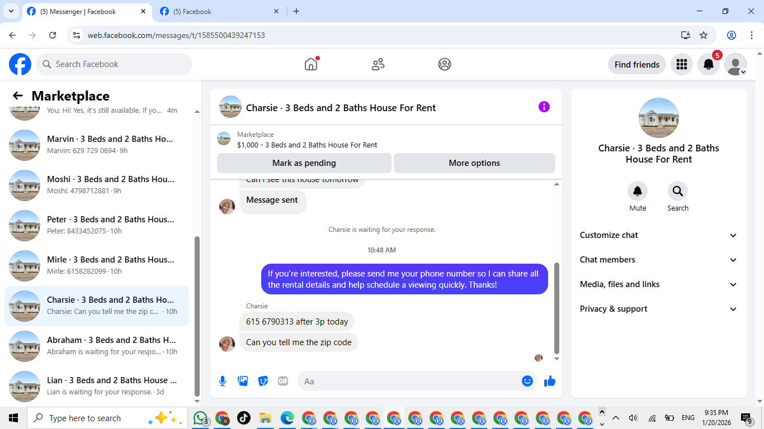Attach a photo file icon
764x429 pixels.
pyautogui.click(x=243, y=381)
